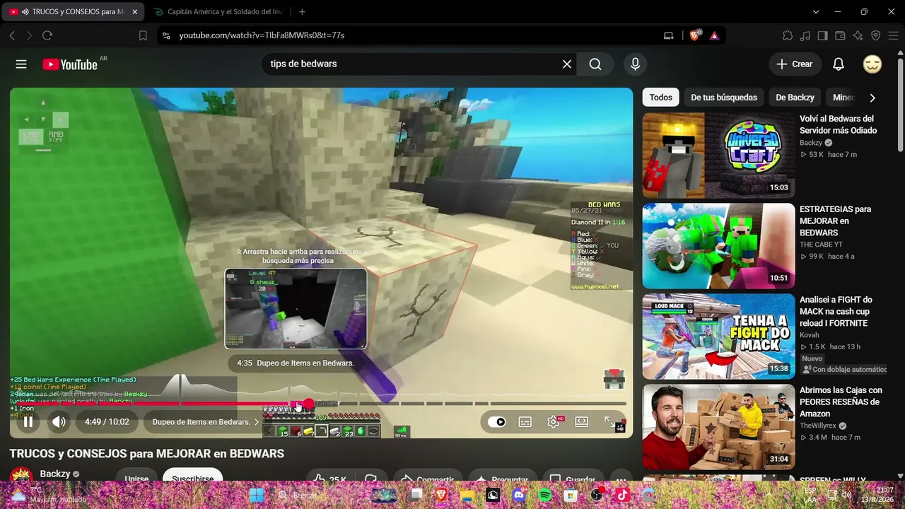
Task: Open a new browser tab
Action: (302, 12)
